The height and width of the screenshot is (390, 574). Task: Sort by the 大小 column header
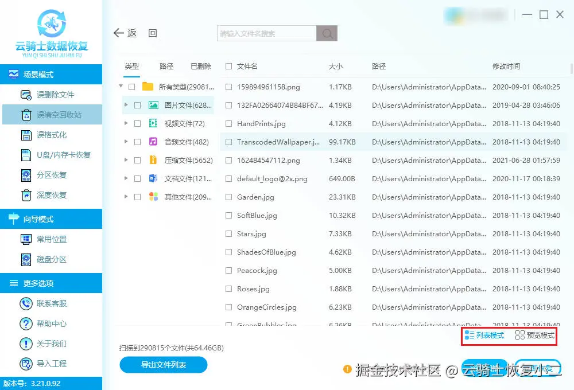(336, 66)
